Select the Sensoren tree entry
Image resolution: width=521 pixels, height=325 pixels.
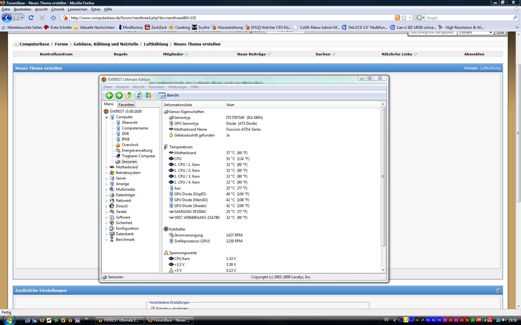[x=129, y=162]
